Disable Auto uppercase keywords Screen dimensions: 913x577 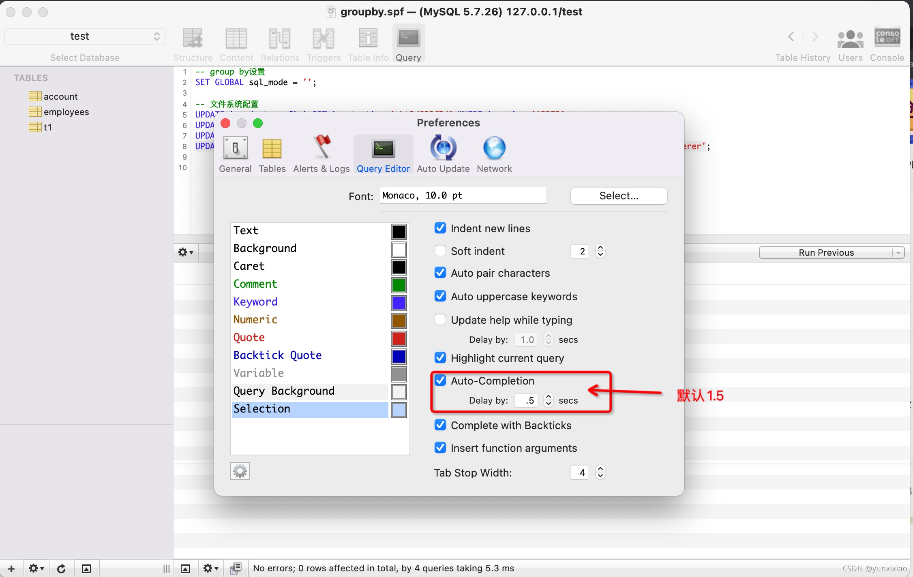point(440,296)
